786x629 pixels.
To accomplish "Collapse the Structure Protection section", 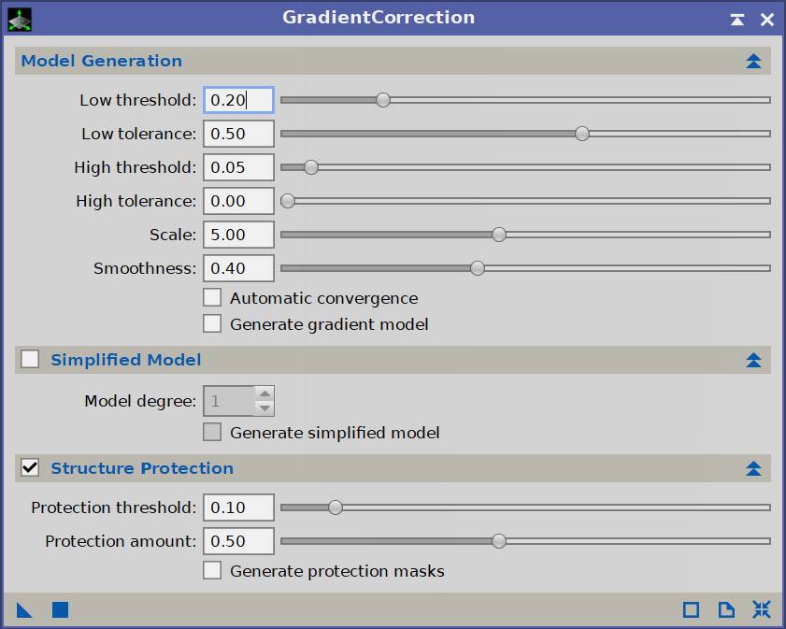I will tap(753, 468).
